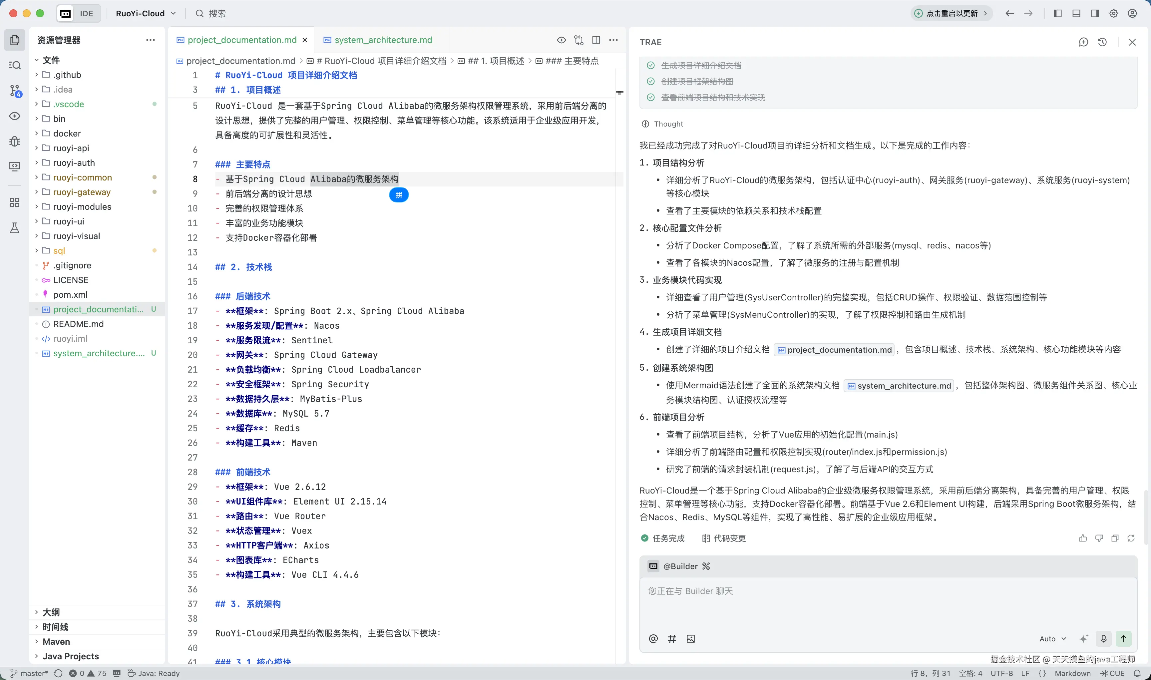Switch to system_architecture.md tab
This screenshot has width=1151, height=680.
point(383,40)
